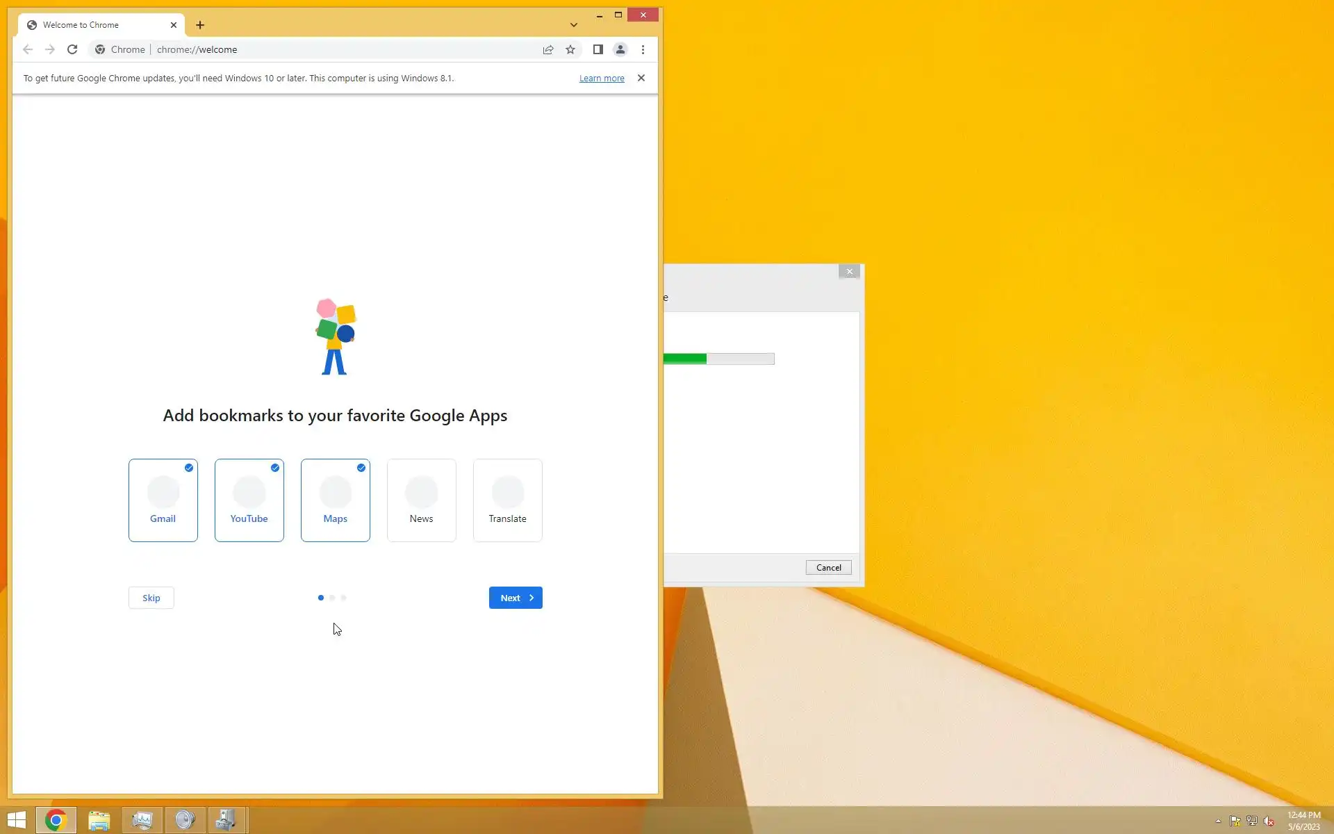Bookmark this tab with star icon
Image resolution: width=1334 pixels, height=834 pixels.
coord(570,49)
